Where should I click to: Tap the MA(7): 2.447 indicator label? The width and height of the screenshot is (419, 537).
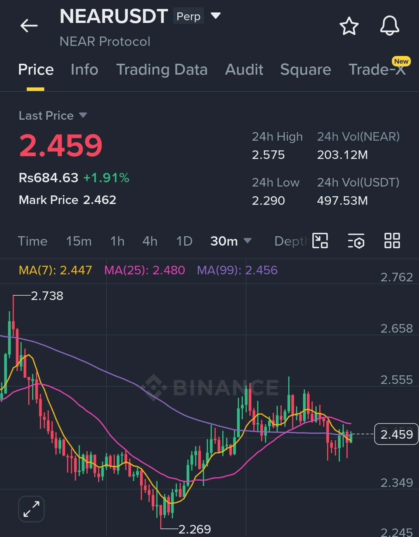pos(55,270)
